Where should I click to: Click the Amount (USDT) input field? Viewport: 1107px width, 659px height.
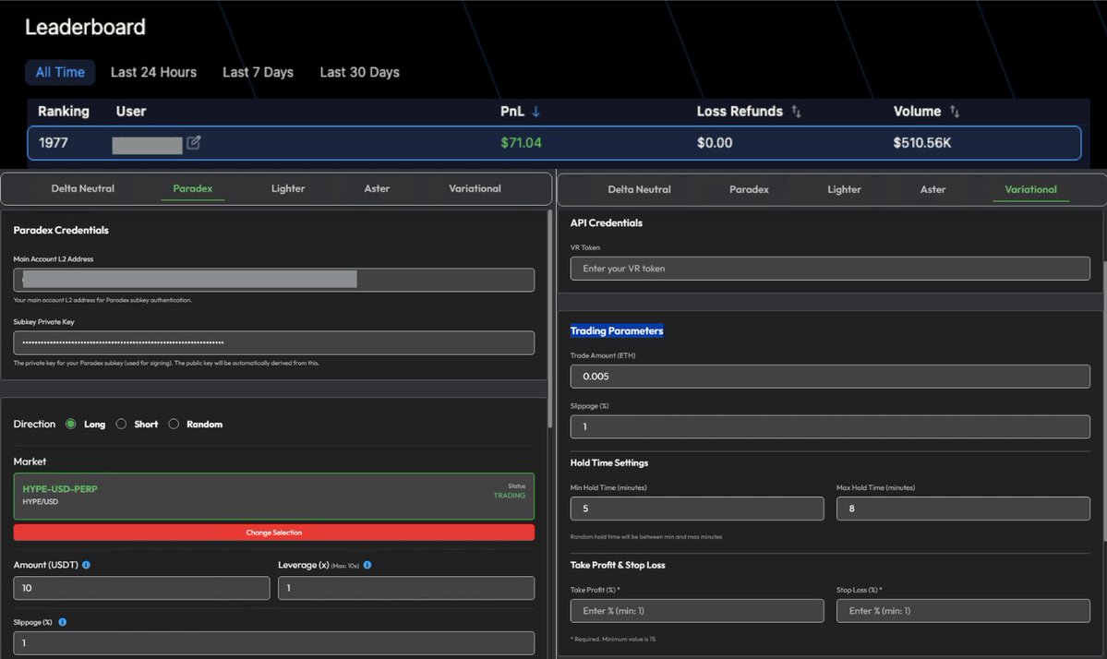141,588
